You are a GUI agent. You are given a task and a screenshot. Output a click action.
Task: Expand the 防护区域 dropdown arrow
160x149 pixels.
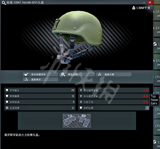click(147, 108)
